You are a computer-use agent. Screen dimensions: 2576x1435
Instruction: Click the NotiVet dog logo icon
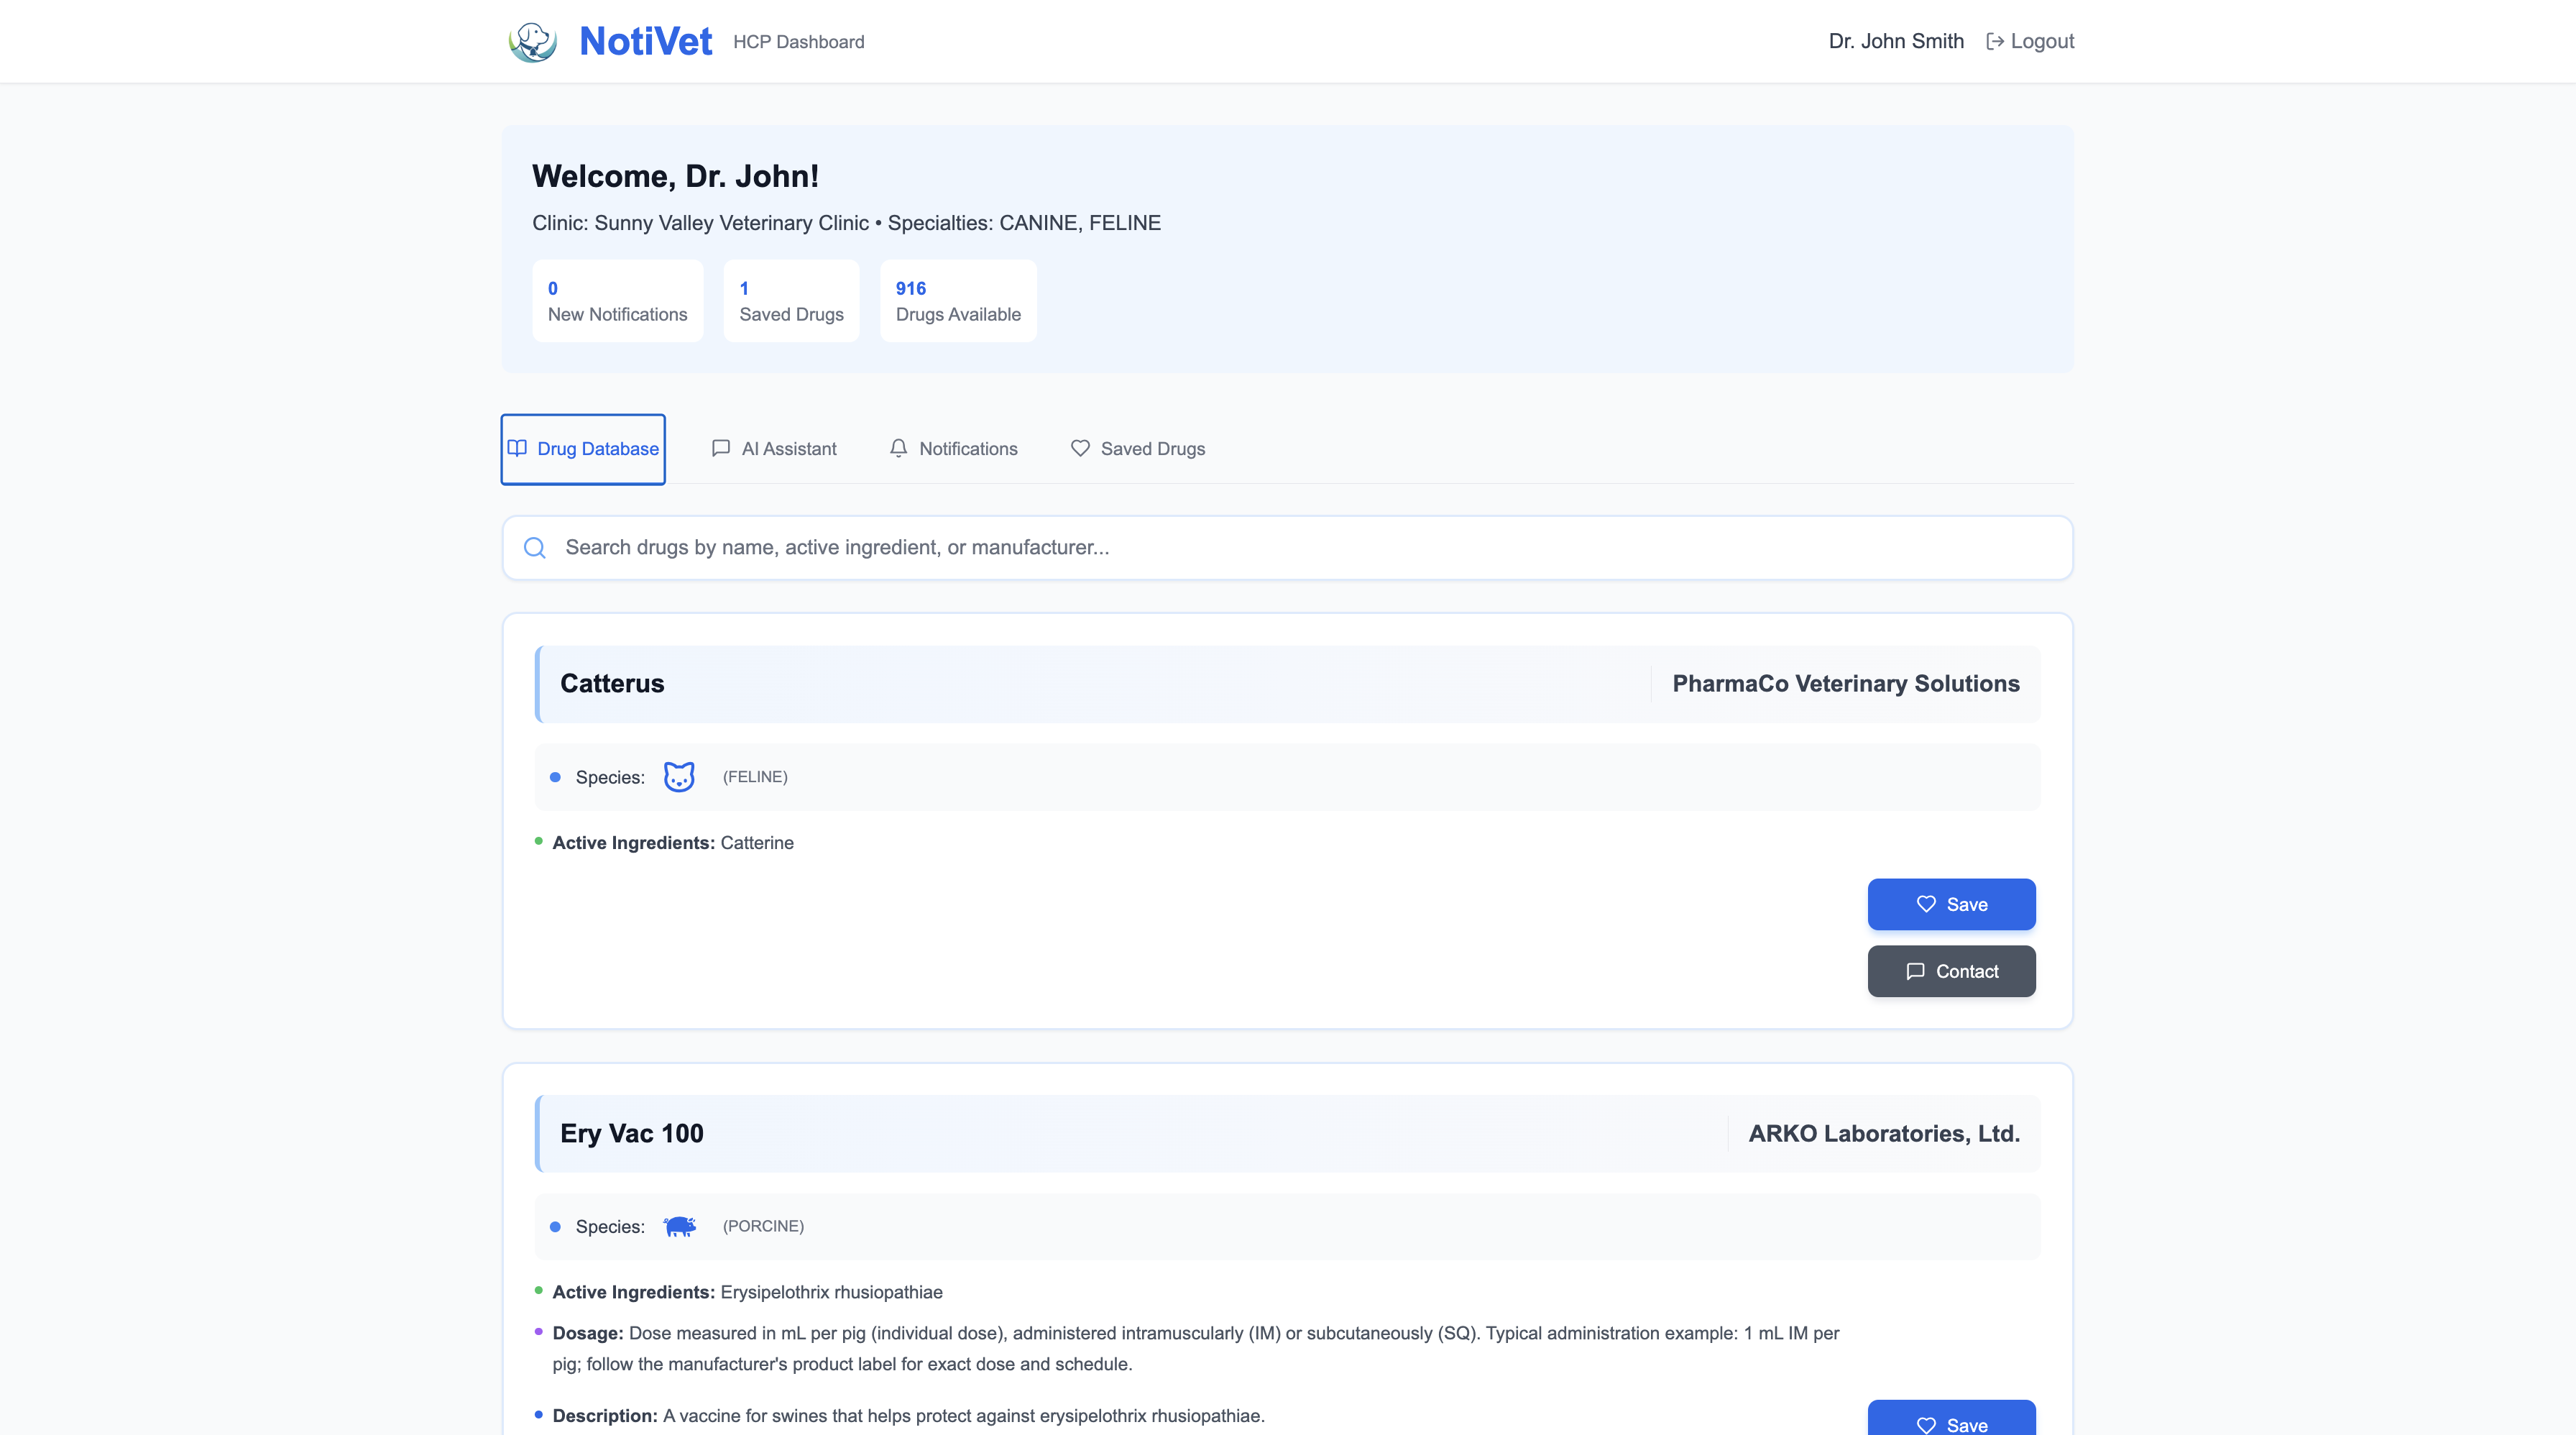pyautogui.click(x=532, y=42)
